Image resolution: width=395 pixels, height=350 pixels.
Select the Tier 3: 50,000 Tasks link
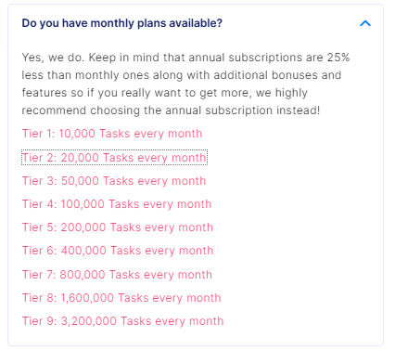(114, 181)
